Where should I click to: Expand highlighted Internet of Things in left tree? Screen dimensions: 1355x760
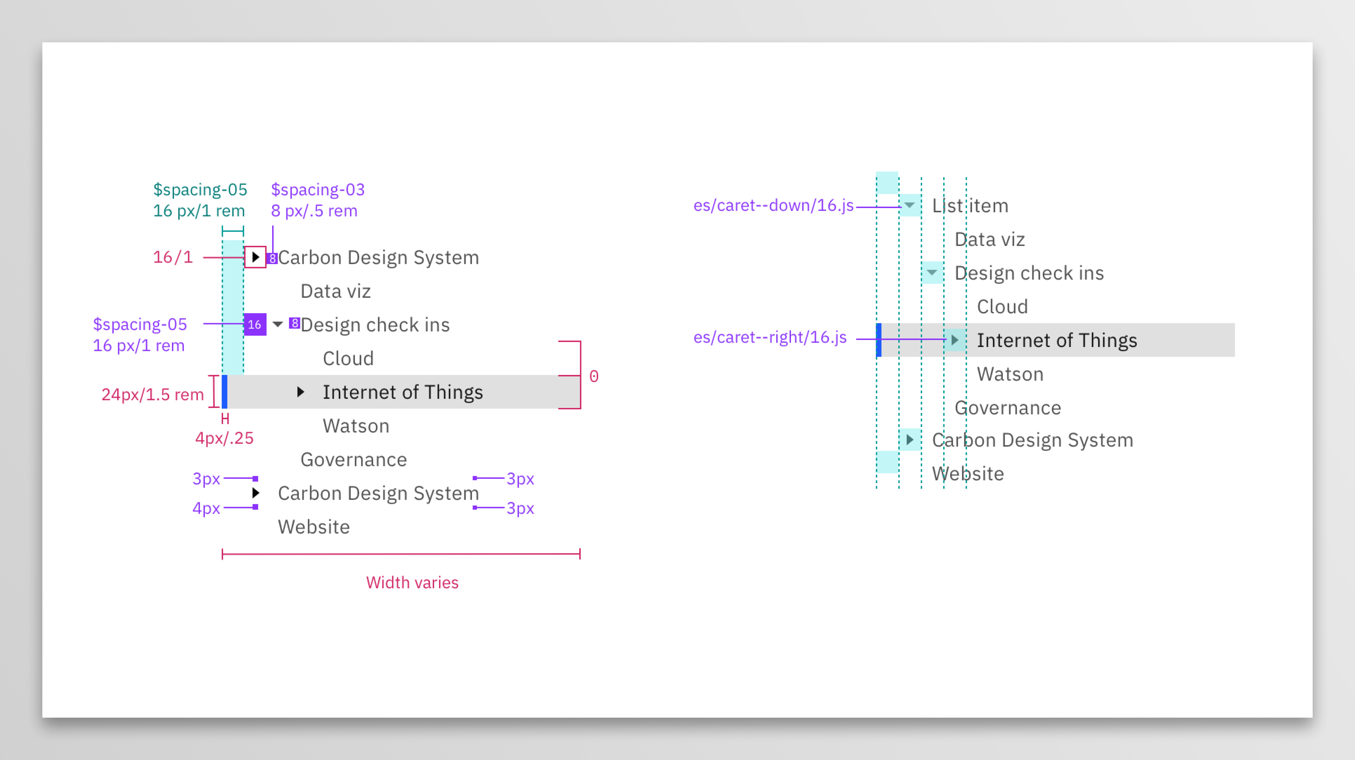click(300, 392)
